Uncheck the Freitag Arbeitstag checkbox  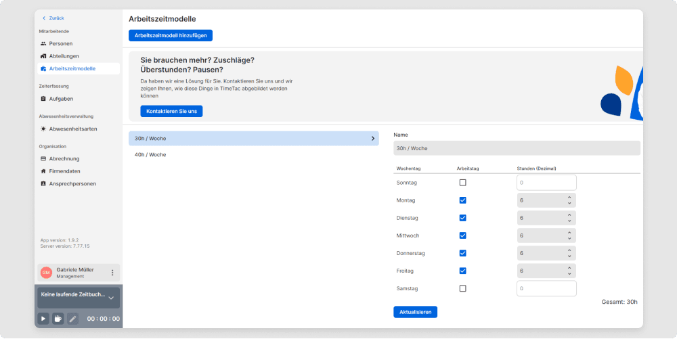click(463, 271)
